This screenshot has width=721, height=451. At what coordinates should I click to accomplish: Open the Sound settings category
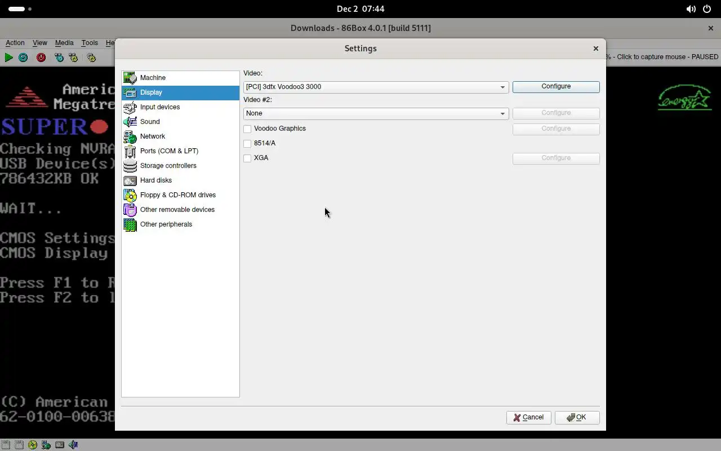[180, 122]
